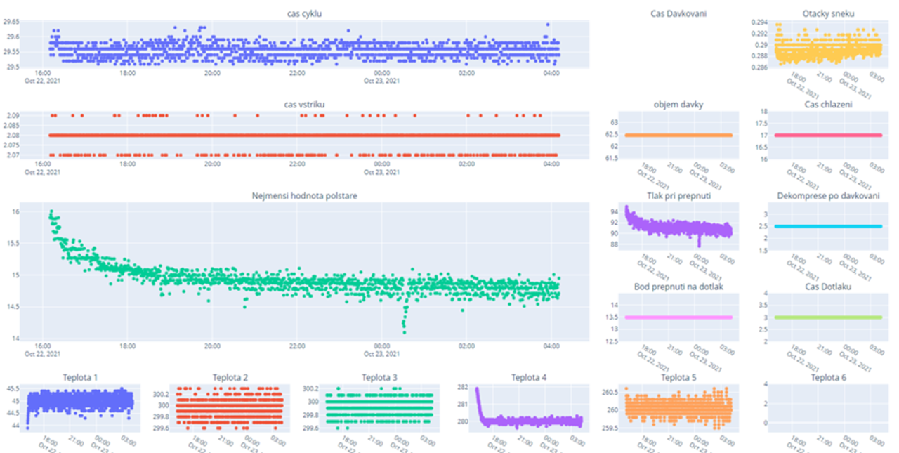Click inside the red Teplota 2 plot
Screen dimensions: 899x453
(229, 407)
